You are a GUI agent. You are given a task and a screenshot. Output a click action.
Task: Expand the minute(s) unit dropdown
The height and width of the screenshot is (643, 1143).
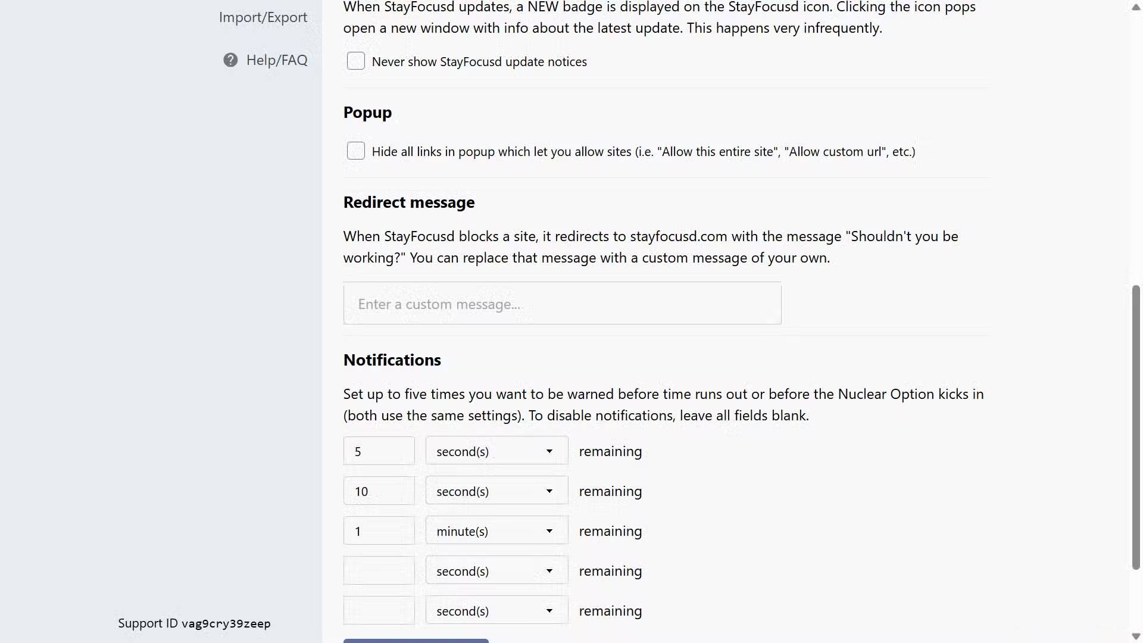point(496,531)
